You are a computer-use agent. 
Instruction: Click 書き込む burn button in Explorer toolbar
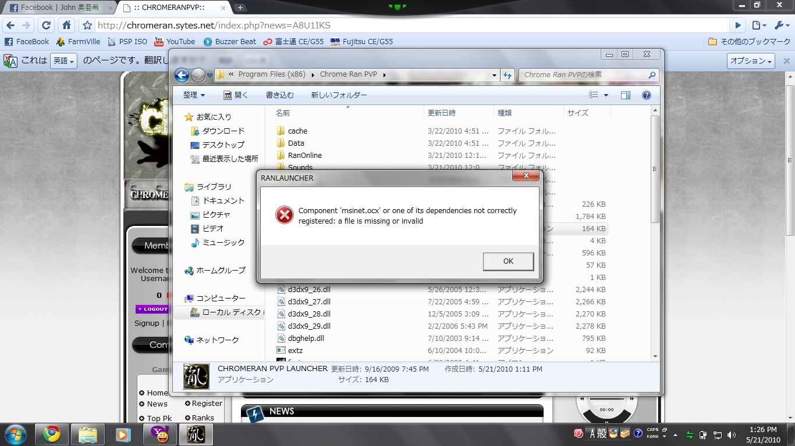(280, 95)
